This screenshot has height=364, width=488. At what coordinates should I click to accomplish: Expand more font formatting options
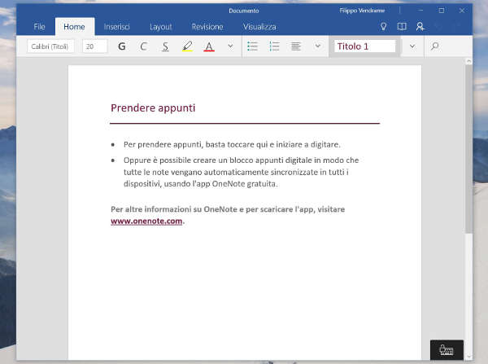coord(230,46)
